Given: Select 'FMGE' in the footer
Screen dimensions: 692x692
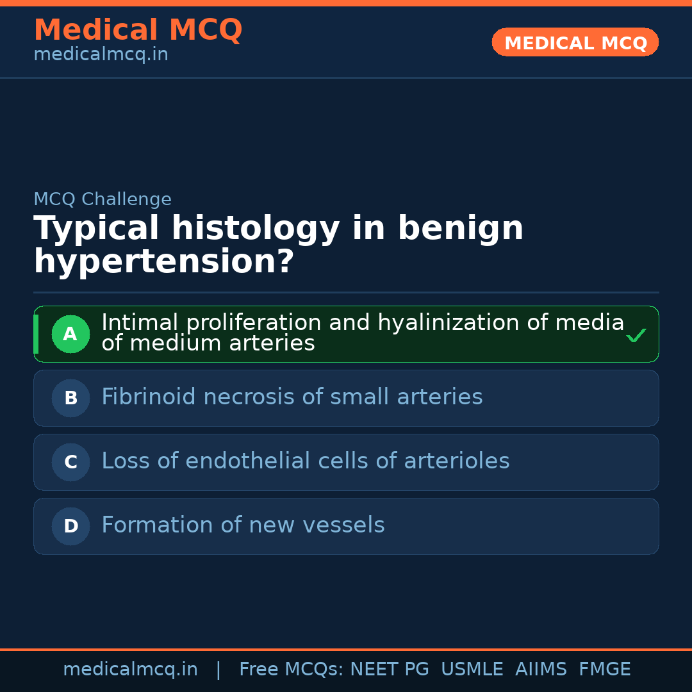Looking at the screenshot, I should pos(604,670).
